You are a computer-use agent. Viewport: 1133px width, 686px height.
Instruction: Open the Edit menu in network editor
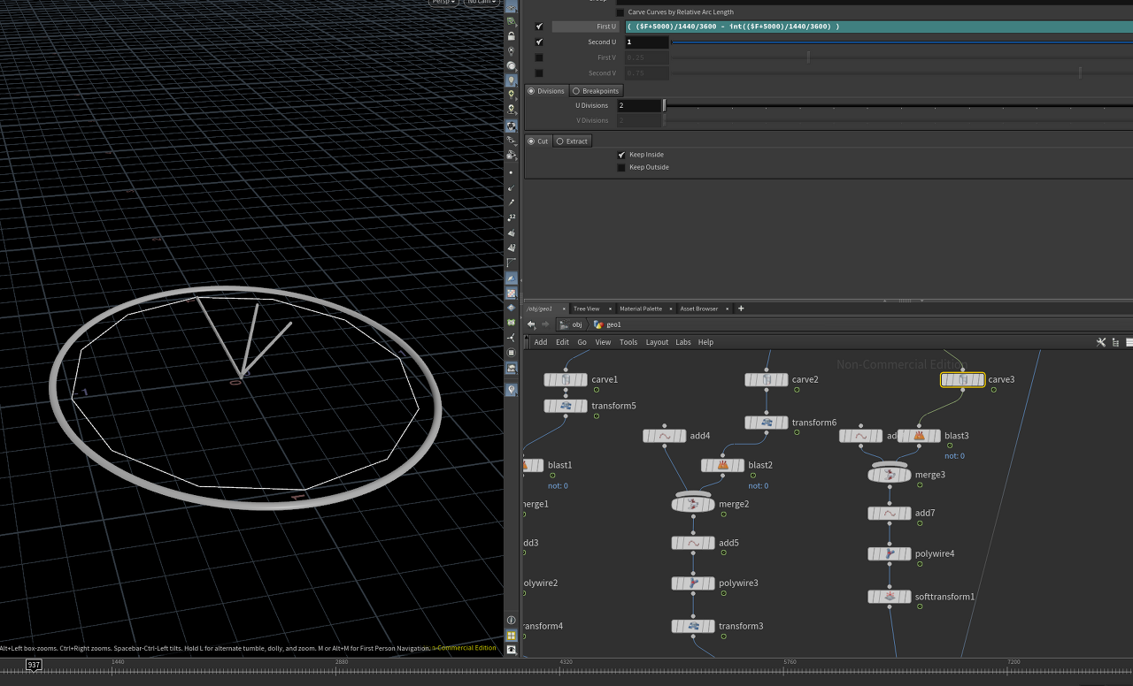(x=562, y=342)
